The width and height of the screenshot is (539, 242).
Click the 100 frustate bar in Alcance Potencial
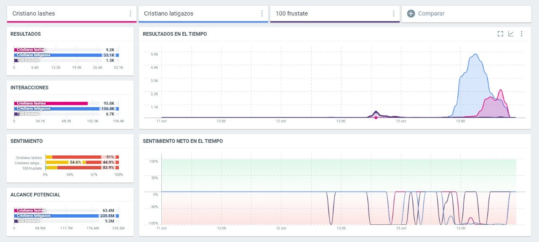click(16, 221)
